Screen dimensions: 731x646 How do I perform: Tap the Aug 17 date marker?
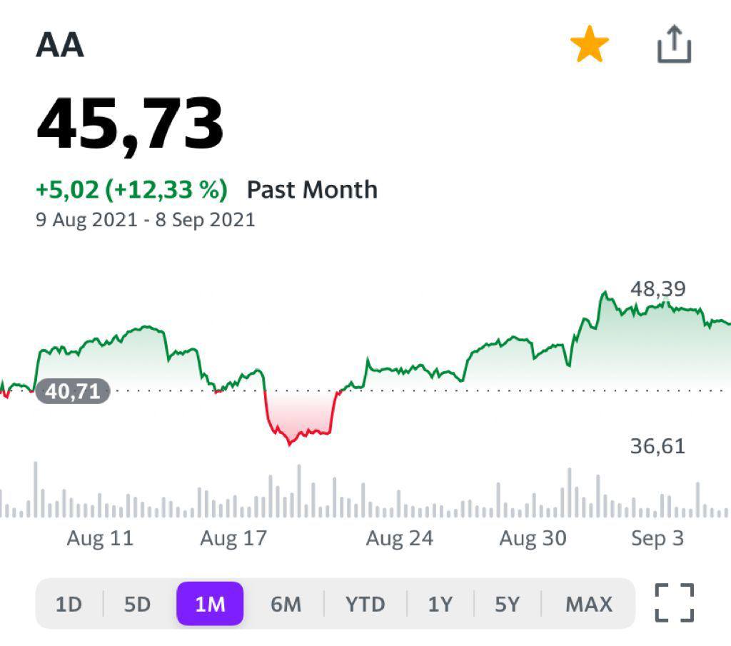pyautogui.click(x=233, y=538)
